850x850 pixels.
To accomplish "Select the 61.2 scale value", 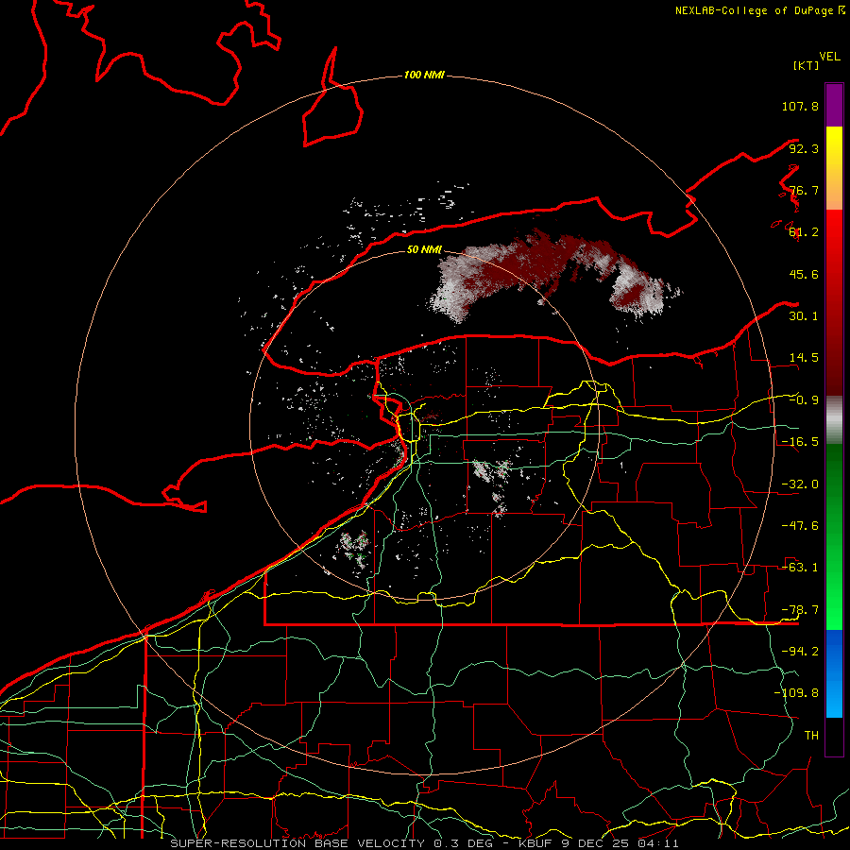I will pos(804,232).
